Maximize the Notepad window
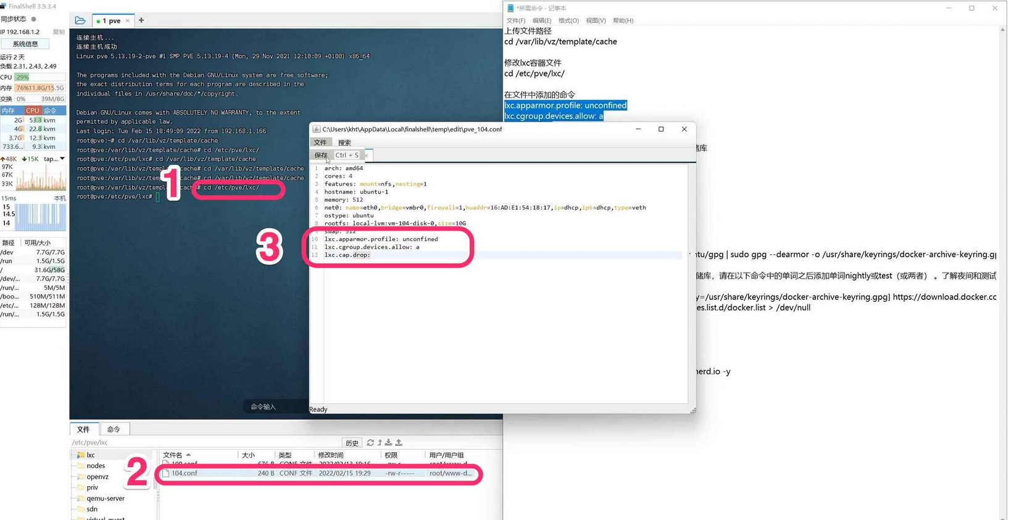Viewport: 1014px width, 520px height. tap(971, 8)
